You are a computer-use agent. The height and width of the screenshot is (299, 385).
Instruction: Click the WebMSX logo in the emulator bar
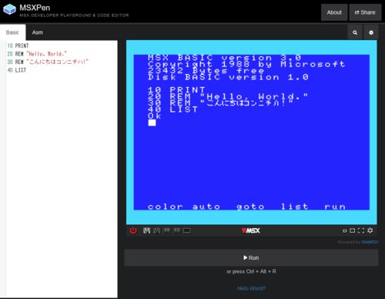(x=251, y=230)
